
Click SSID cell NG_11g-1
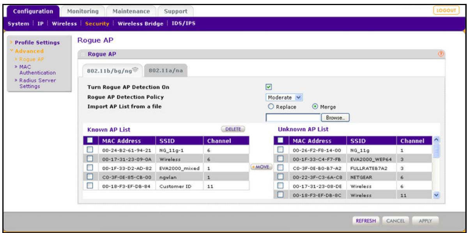coord(179,150)
